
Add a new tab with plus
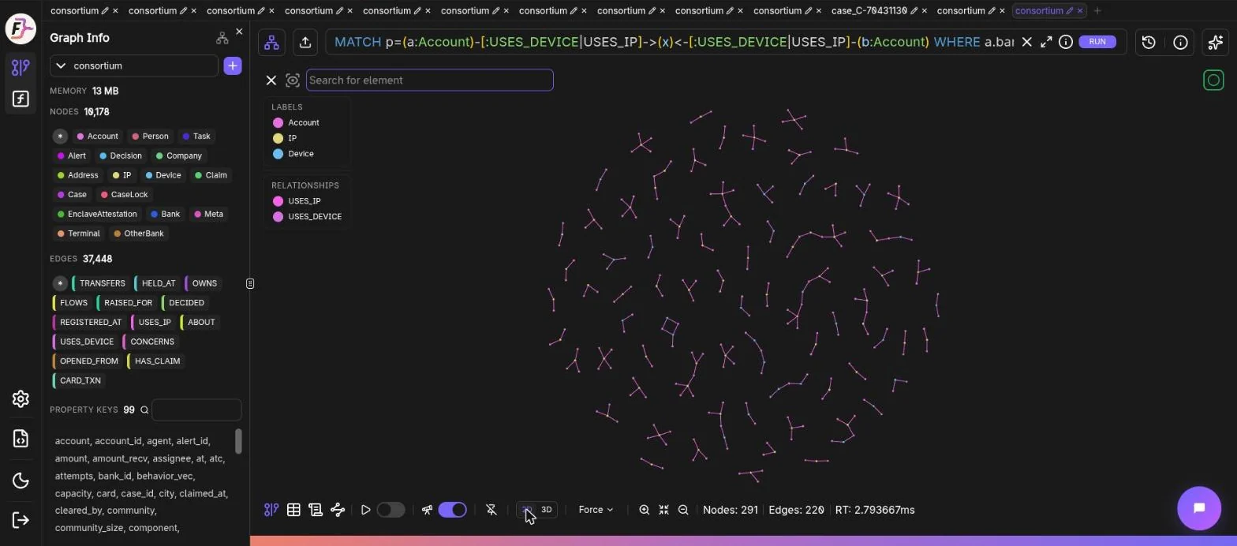point(1097,10)
